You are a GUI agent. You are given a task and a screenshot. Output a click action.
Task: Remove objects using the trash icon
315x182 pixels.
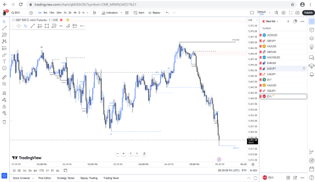pos(4,122)
